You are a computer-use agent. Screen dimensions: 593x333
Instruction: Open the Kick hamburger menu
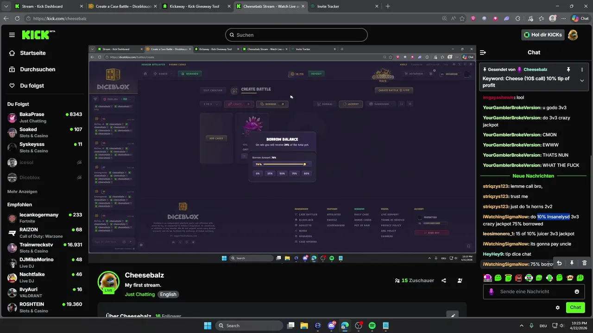(x=12, y=35)
